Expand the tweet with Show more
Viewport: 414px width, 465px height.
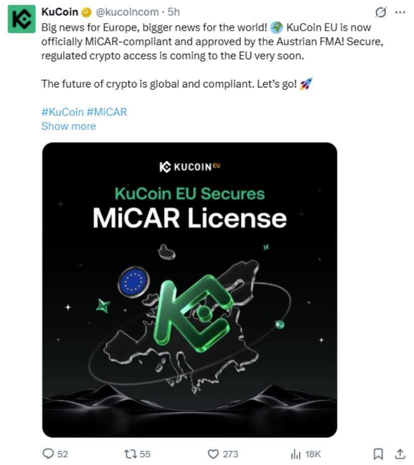point(68,126)
